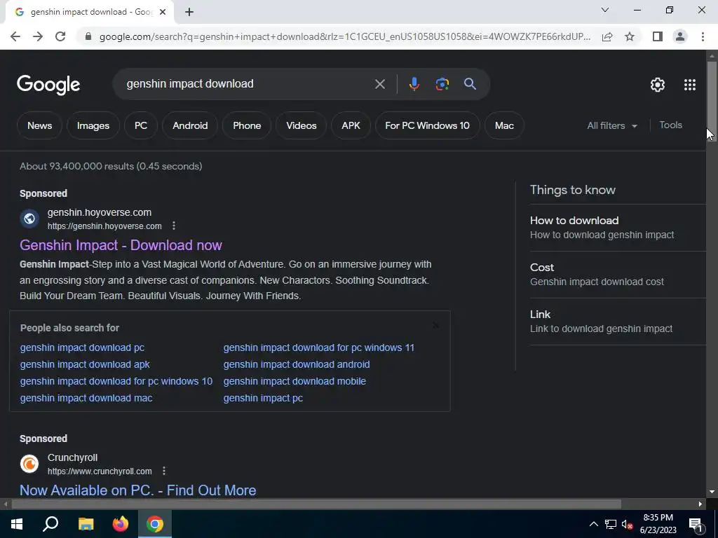Viewport: 718px width, 538px height.
Task: Open Link in Things to know
Action: coord(618,322)
